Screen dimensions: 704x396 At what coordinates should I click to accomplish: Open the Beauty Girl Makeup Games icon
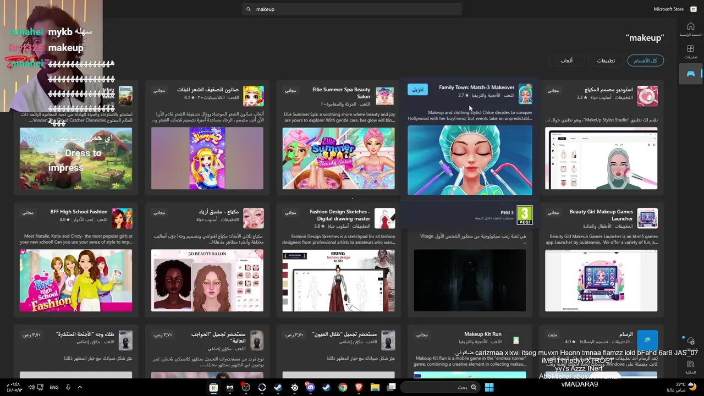647,218
